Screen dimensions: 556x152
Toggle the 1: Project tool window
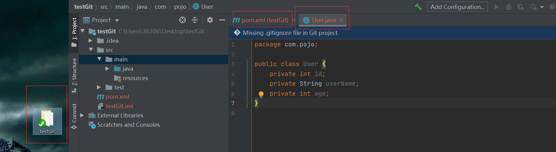74,32
